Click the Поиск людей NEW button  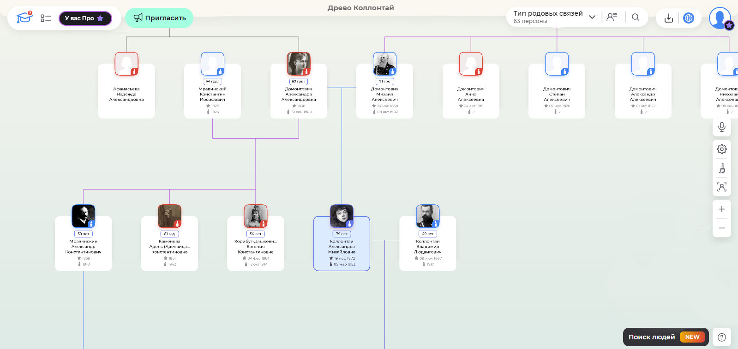pos(665,337)
